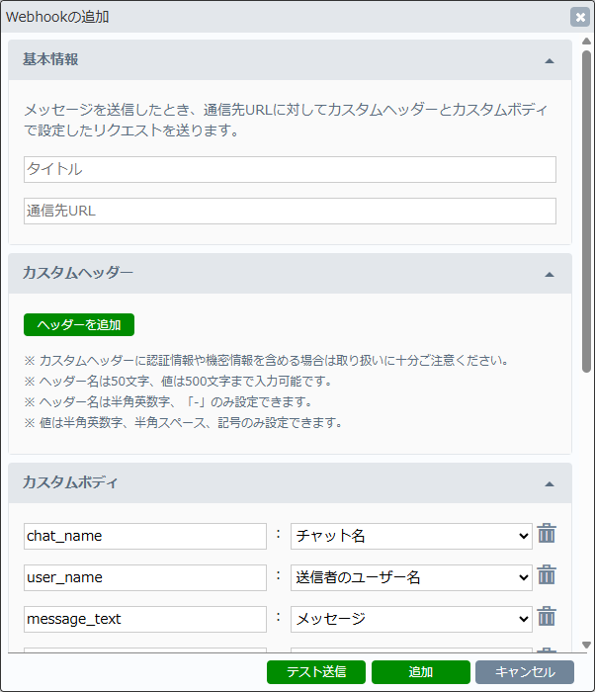Screen dimensions: 595x692
Task: Click the ヘッダーを追加 button
Action: point(79,325)
